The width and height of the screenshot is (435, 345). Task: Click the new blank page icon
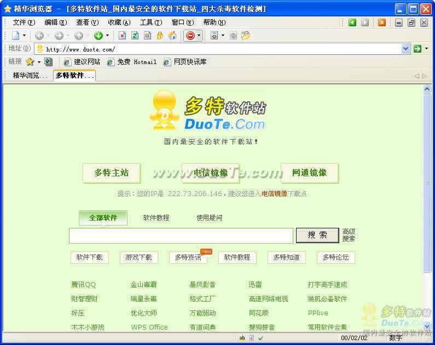click(15, 36)
